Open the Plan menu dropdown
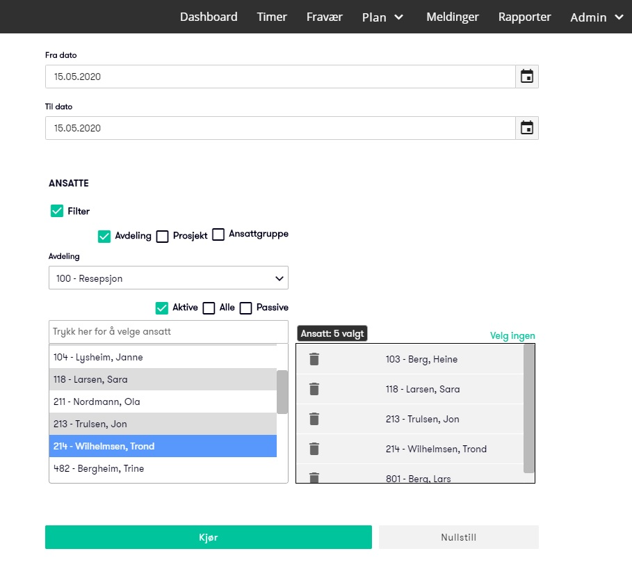Viewport: 632px width, 581px height. [382, 17]
